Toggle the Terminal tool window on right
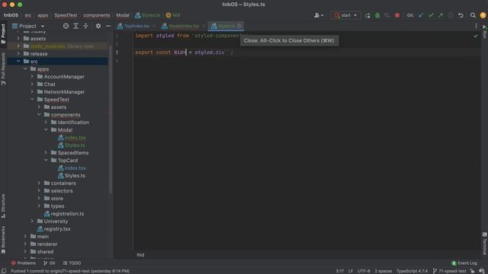488x274 pixels. tap(485, 244)
